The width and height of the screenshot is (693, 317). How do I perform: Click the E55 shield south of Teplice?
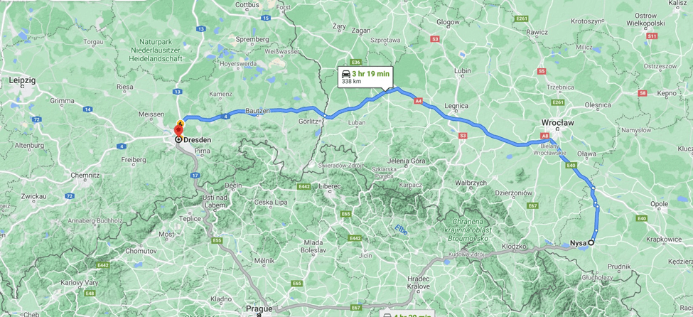tap(217, 240)
